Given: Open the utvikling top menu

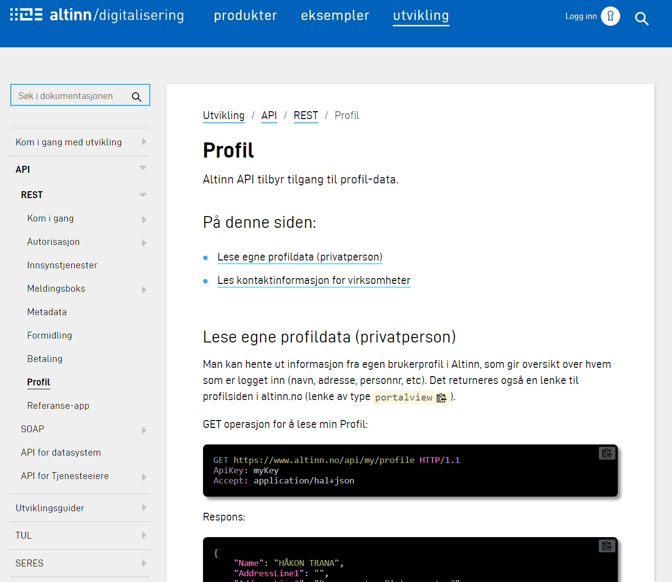Looking at the screenshot, I should 421,16.
